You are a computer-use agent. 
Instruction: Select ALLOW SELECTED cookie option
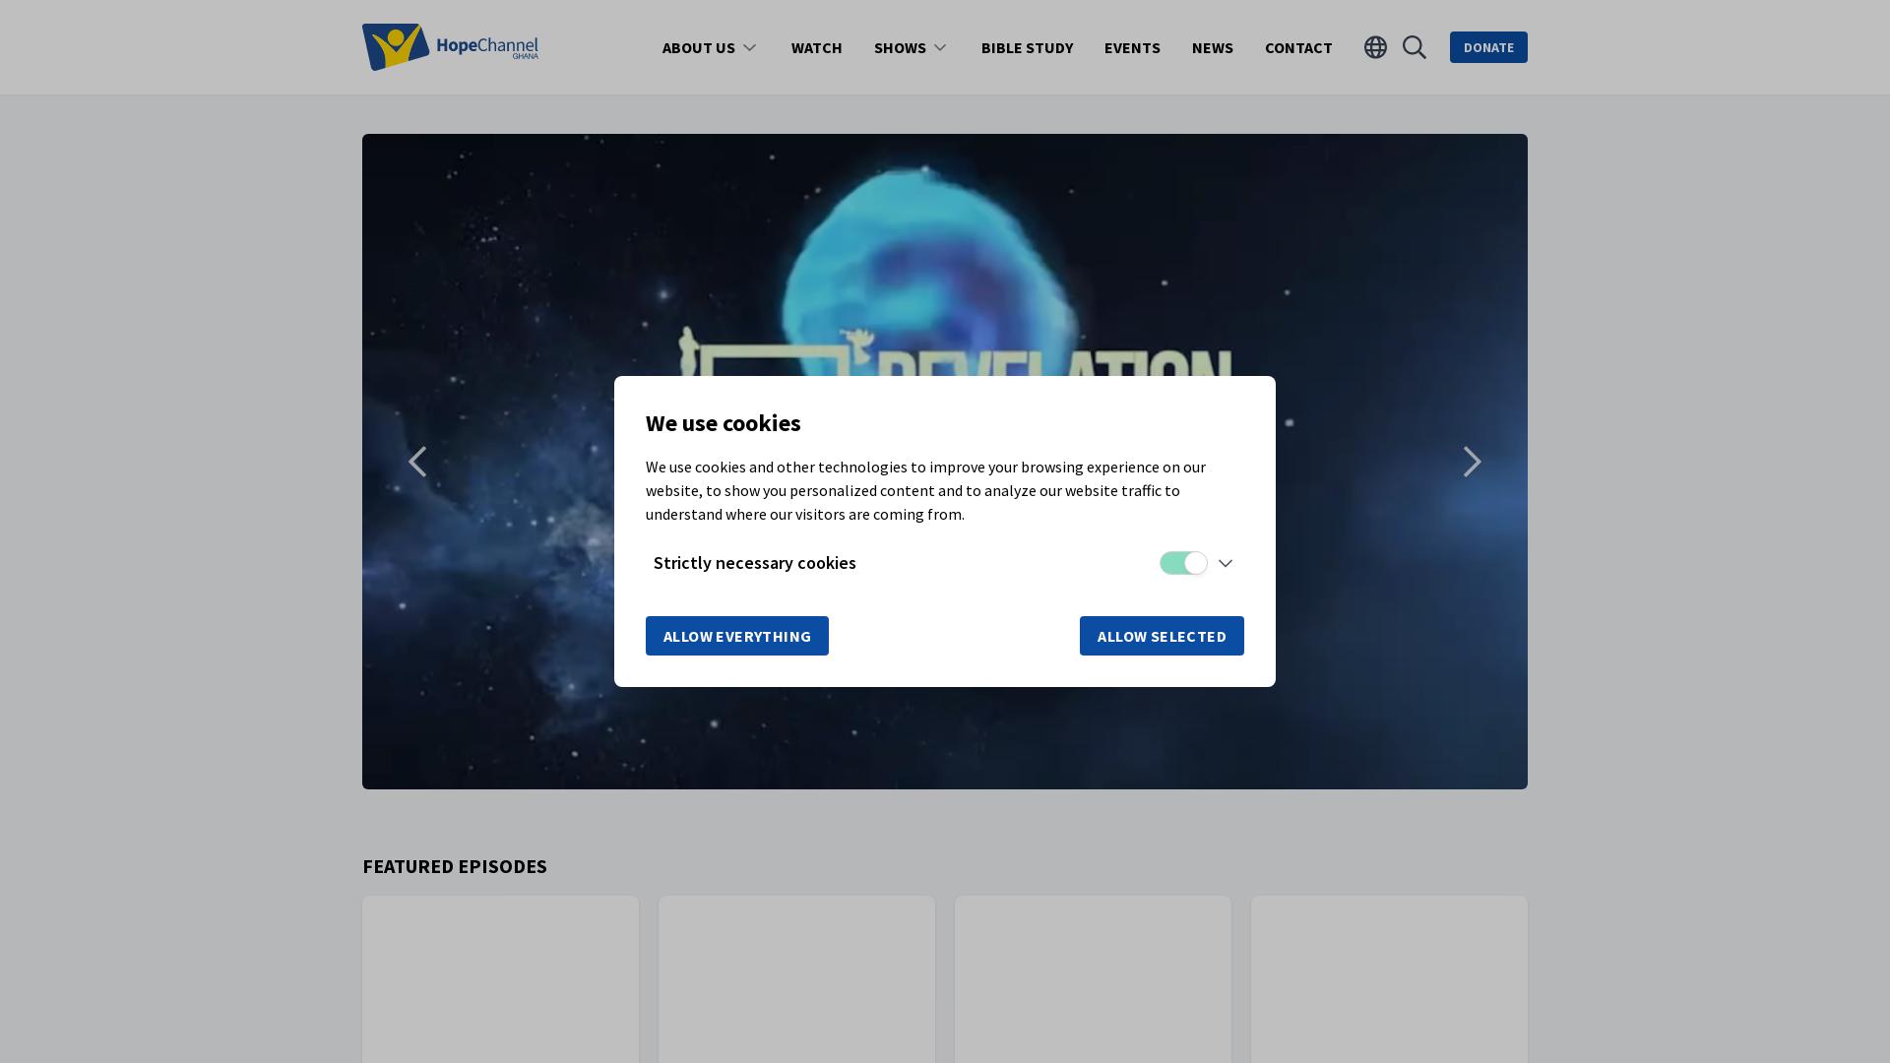(x=1162, y=635)
